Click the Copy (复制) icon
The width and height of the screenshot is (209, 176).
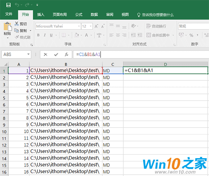[17, 30]
